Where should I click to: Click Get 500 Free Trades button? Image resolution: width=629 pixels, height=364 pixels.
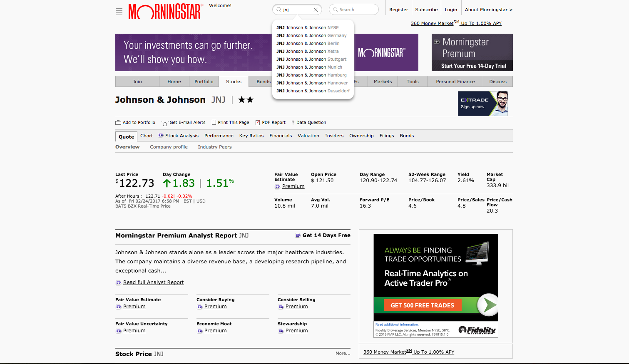[422, 305]
